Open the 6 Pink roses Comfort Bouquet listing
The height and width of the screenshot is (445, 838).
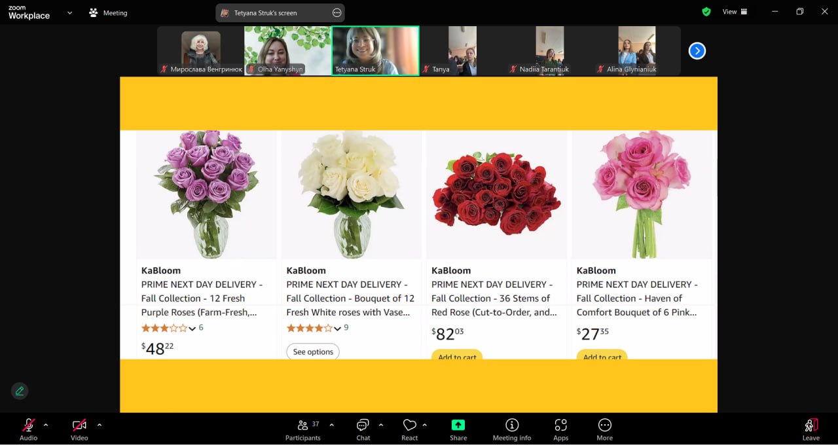click(637, 298)
